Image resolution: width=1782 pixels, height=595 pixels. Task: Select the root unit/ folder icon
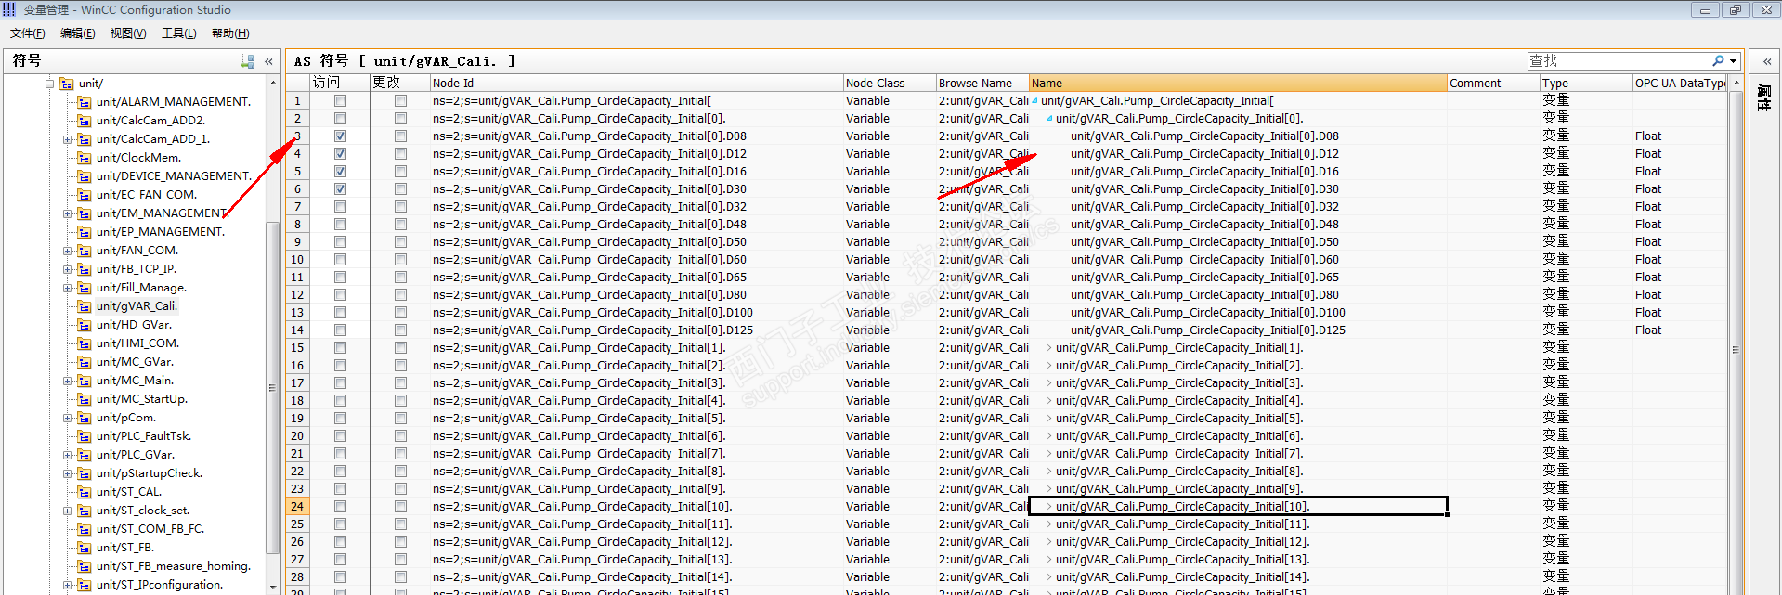(x=67, y=84)
